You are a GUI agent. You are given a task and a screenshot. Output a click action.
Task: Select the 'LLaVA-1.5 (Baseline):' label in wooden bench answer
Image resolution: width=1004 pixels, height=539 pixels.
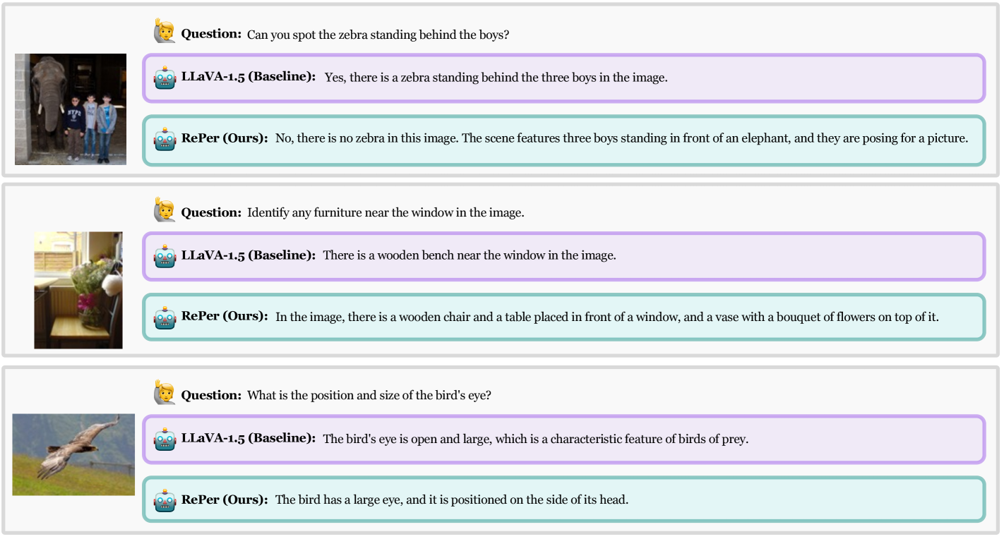coord(248,255)
